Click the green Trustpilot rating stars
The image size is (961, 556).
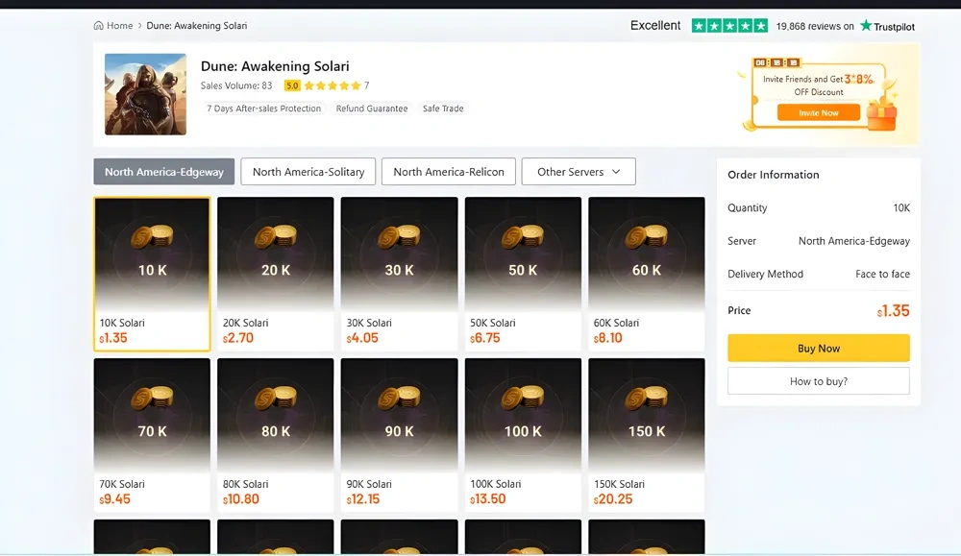click(729, 26)
